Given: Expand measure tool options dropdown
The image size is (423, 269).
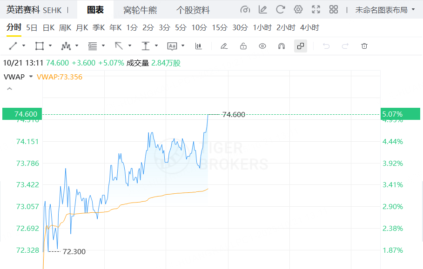Looking at the screenshot, I should [156, 46].
